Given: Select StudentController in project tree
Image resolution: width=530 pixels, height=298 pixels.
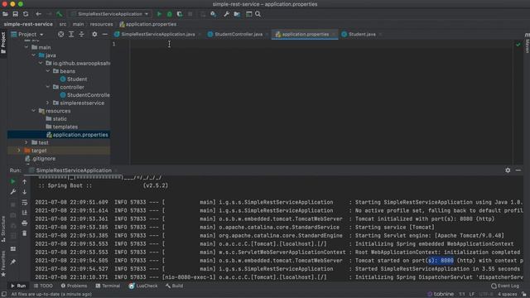Looking at the screenshot, I should click(84, 95).
